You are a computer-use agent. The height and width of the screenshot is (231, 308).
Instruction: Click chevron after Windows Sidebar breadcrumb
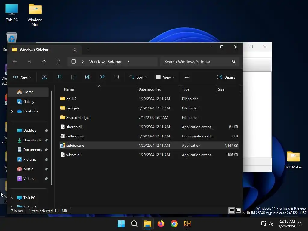pos(128,62)
